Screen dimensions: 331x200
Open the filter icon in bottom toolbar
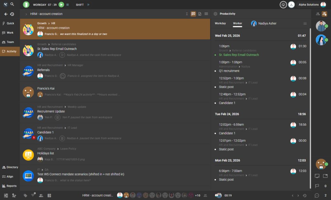33,195
